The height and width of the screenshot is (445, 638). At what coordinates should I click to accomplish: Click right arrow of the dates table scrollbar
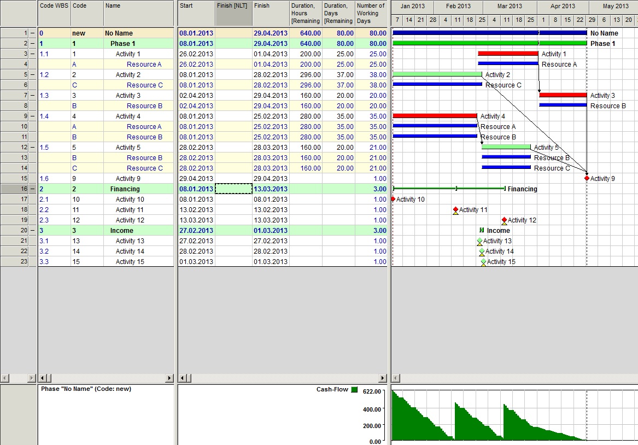[x=383, y=378]
